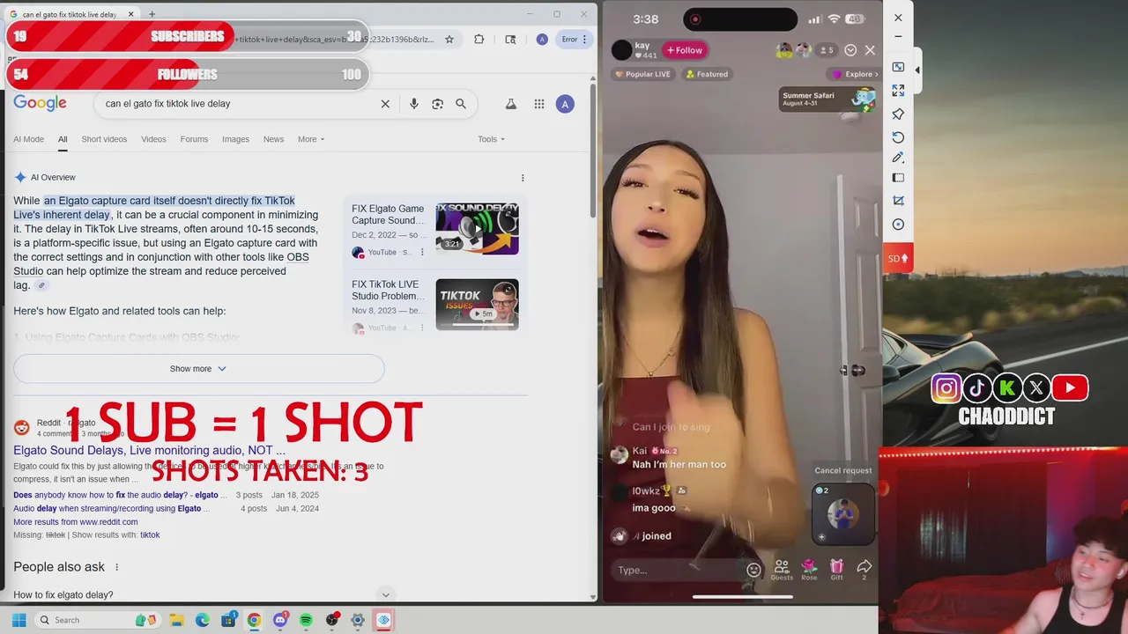Click the red SD quality button

coord(898,258)
